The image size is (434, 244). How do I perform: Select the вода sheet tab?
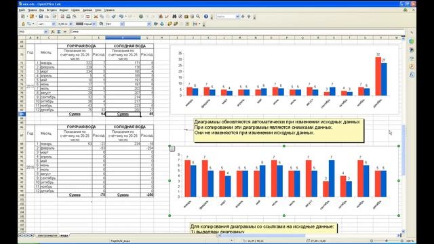click(64, 235)
